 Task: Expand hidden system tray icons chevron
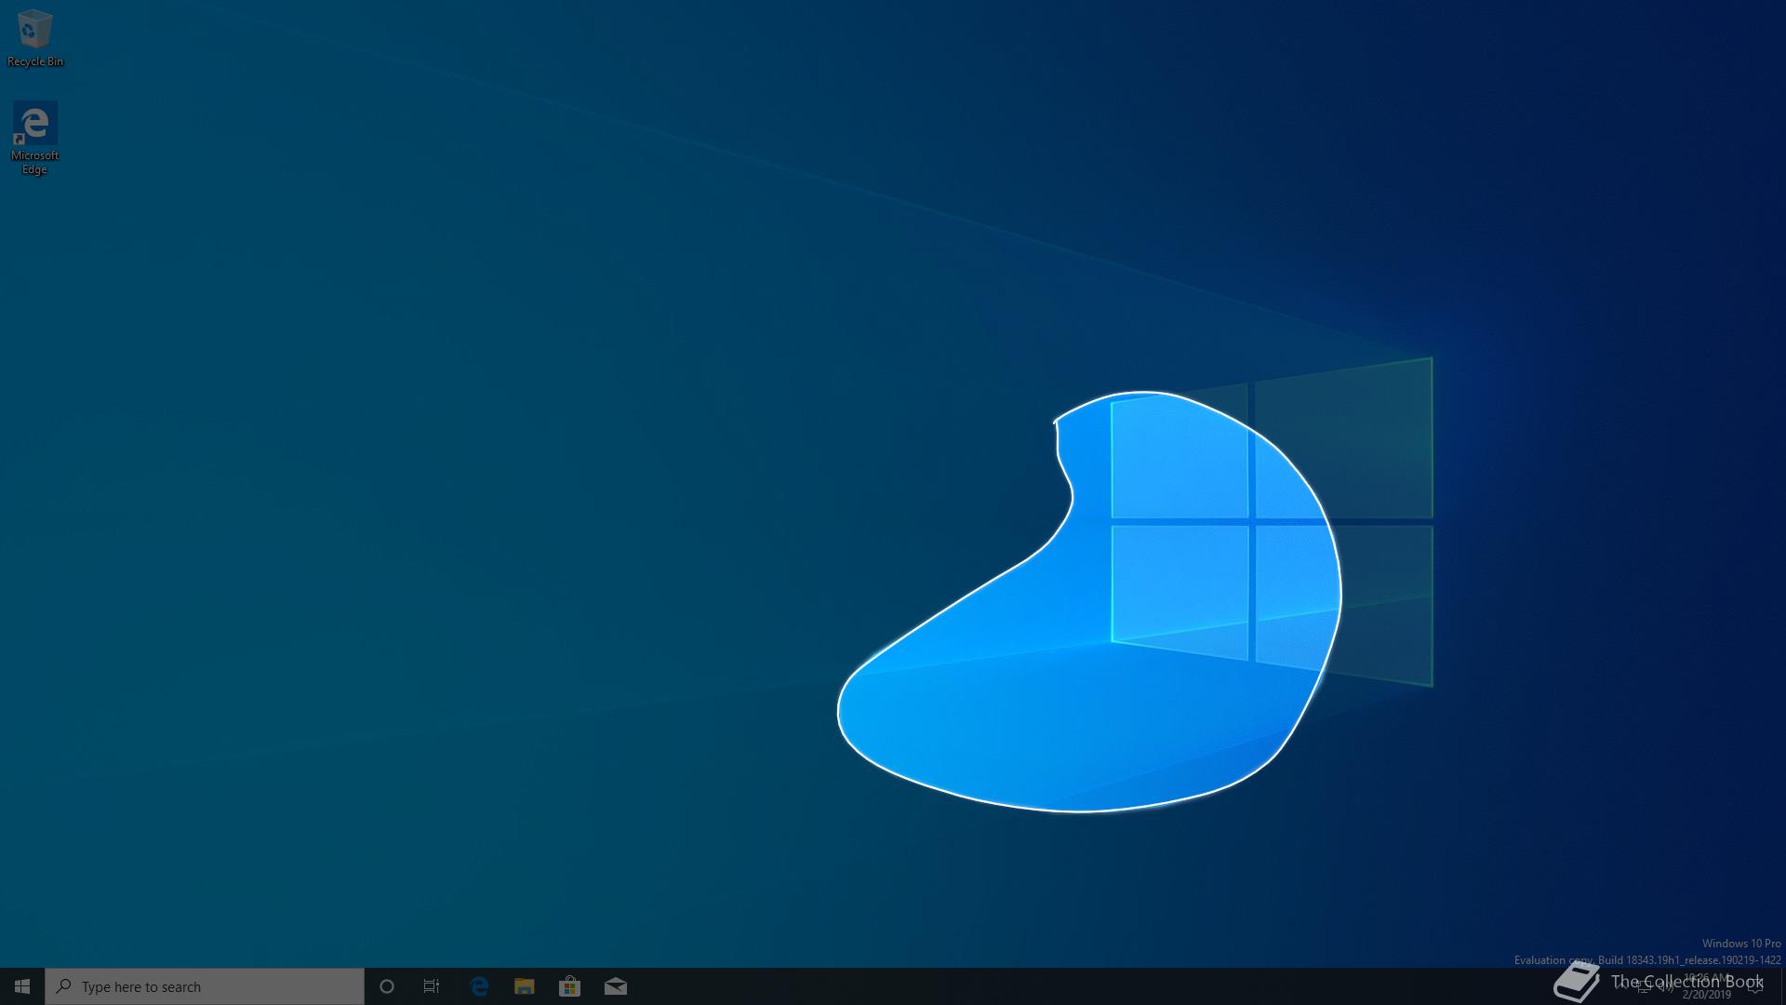(x=1620, y=986)
